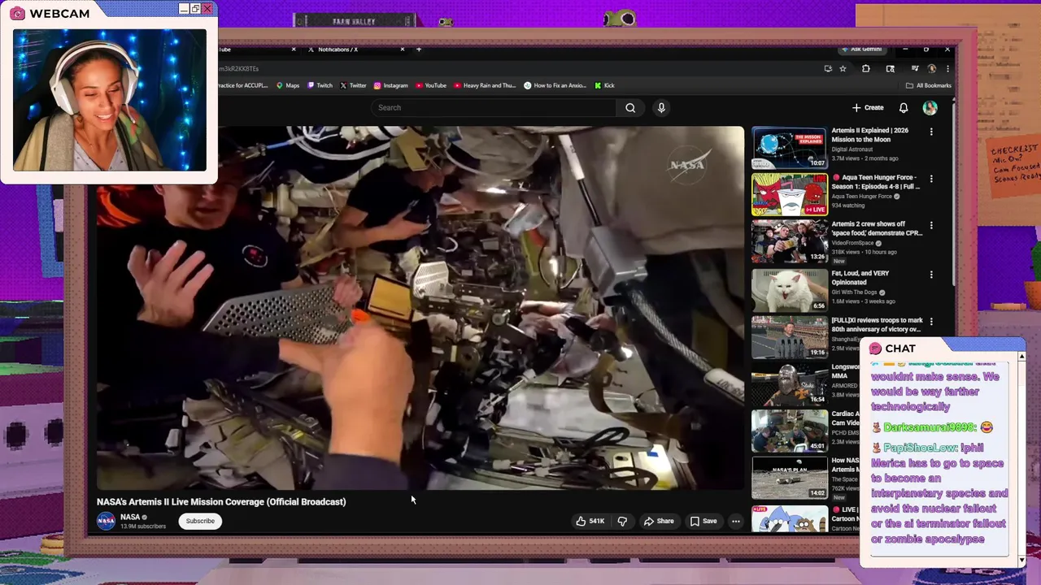Viewport: 1041px width, 585px height.
Task: Open options for Artemis II Explained video
Action: pos(931,132)
